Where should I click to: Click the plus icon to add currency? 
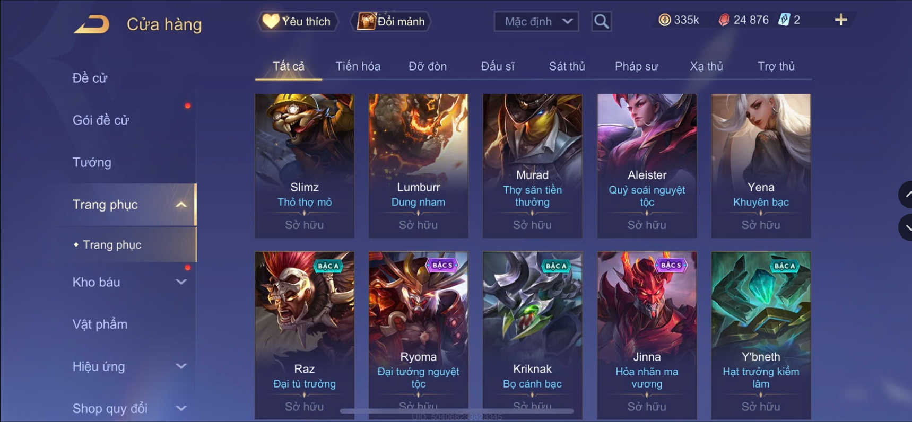click(841, 20)
